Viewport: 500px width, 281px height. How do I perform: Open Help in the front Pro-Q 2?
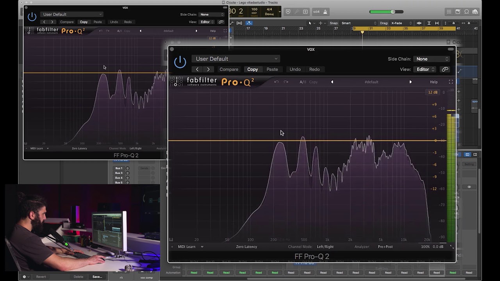point(434,82)
